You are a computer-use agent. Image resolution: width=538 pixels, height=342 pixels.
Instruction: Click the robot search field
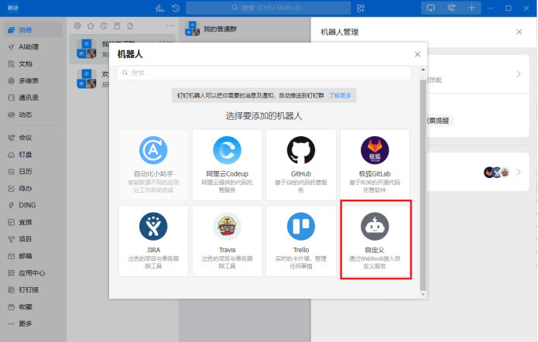pos(264,73)
